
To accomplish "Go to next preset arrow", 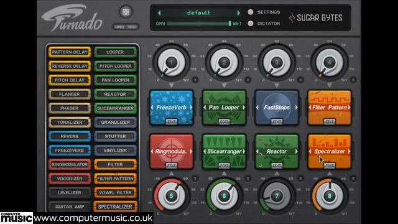I will [239, 12].
